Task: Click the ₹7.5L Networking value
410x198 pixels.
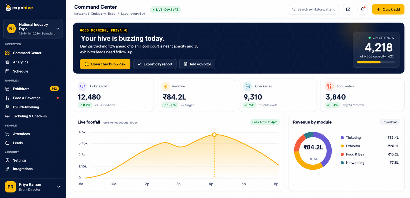Action: coord(394,163)
